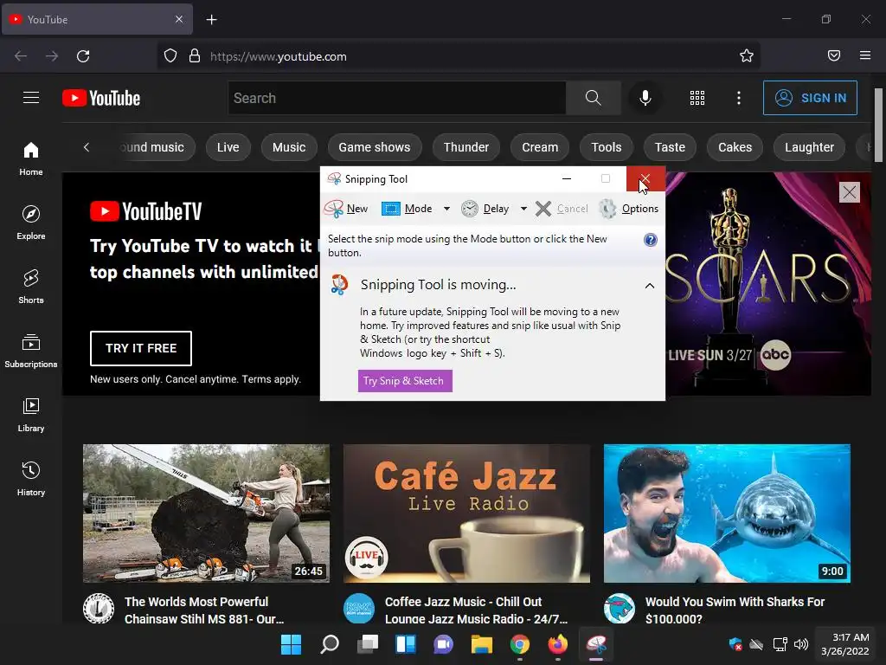This screenshot has height=665, width=886.
Task: Click the SIGN IN button
Action: point(810,98)
